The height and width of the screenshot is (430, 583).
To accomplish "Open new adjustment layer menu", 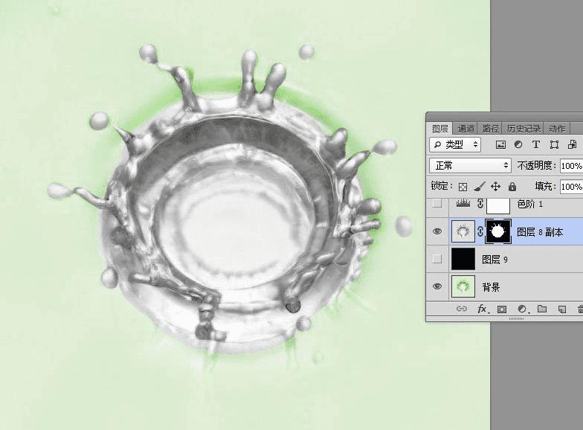I will [x=522, y=309].
